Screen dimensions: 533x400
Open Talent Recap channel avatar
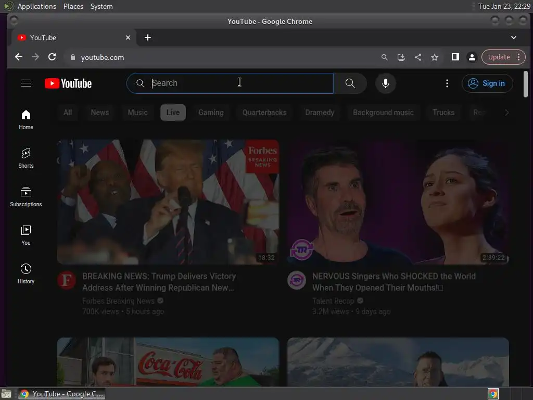coord(297,281)
